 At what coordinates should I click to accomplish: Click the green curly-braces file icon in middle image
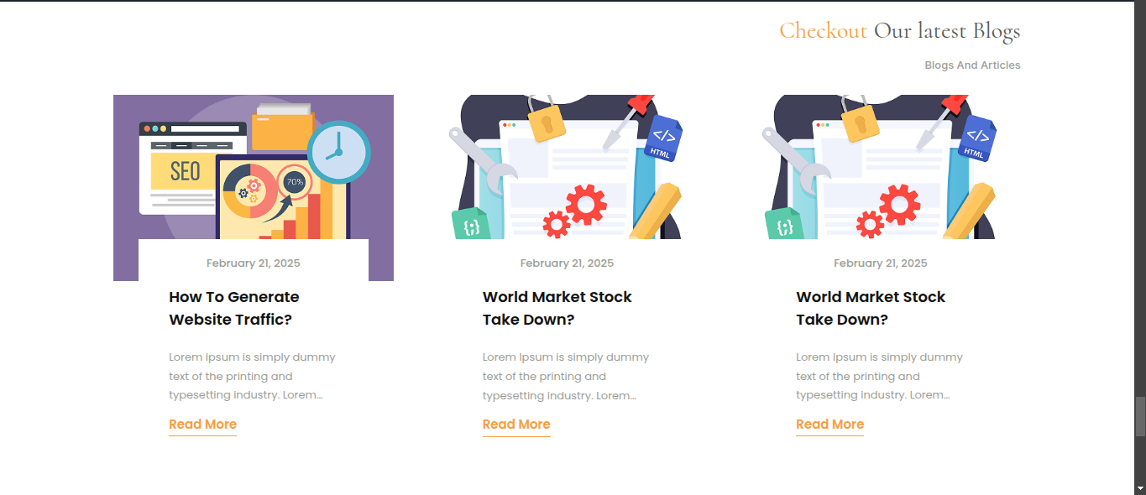click(471, 224)
